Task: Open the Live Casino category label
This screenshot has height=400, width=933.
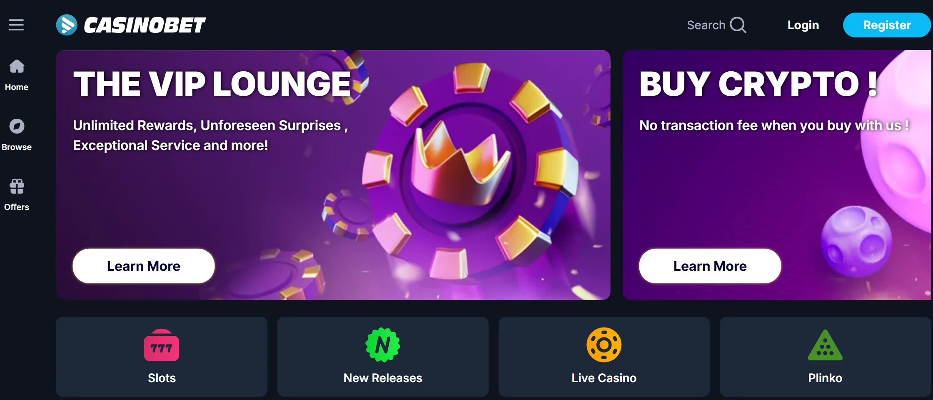Action: tap(604, 378)
